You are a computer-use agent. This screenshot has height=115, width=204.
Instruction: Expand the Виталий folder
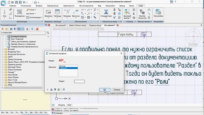point(3,49)
